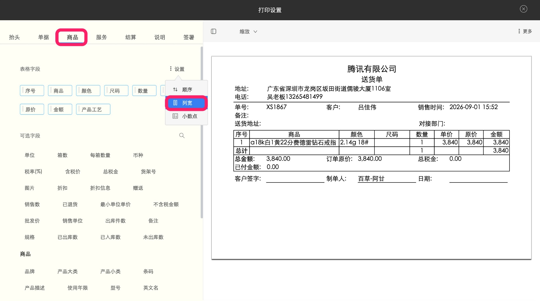Select the 序号 table field chip
Screen dimensions: 540x301
[x=32, y=91]
